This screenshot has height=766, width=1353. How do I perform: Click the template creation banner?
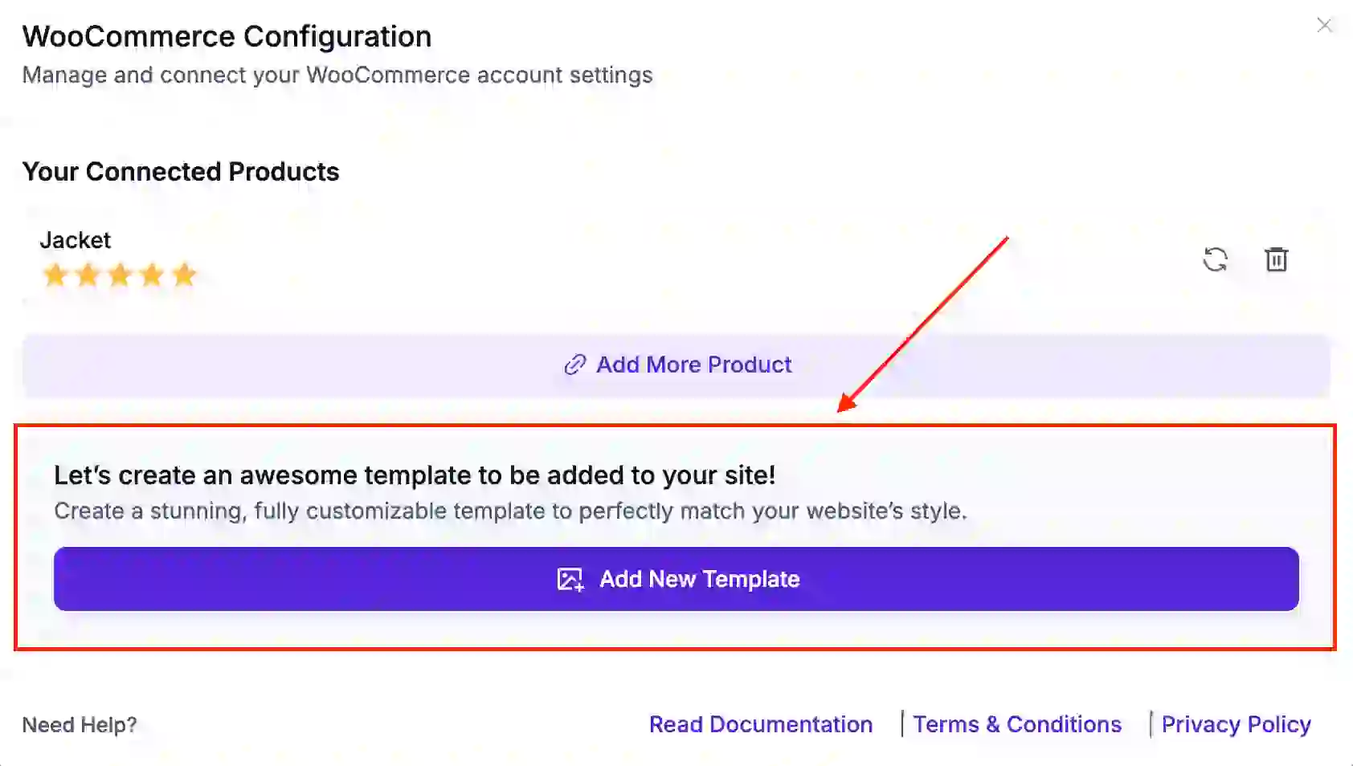676,491
